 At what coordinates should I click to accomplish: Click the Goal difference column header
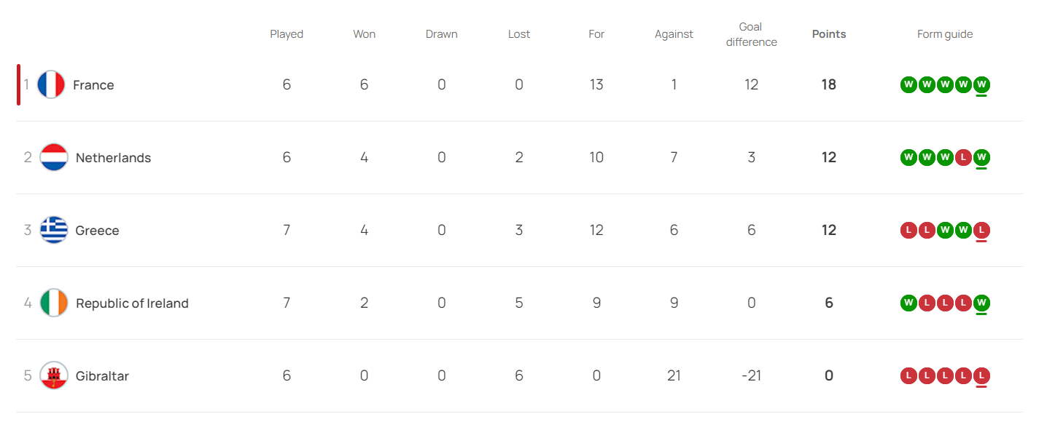click(751, 34)
